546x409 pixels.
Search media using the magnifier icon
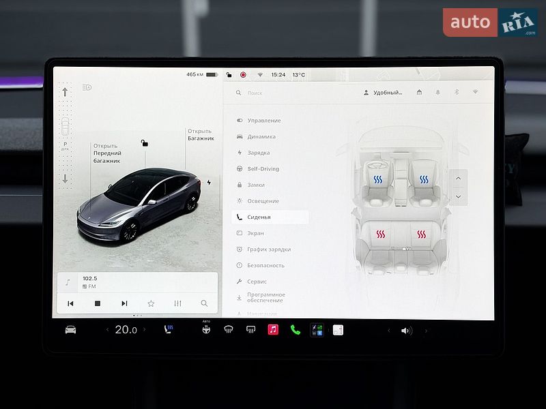coord(204,303)
